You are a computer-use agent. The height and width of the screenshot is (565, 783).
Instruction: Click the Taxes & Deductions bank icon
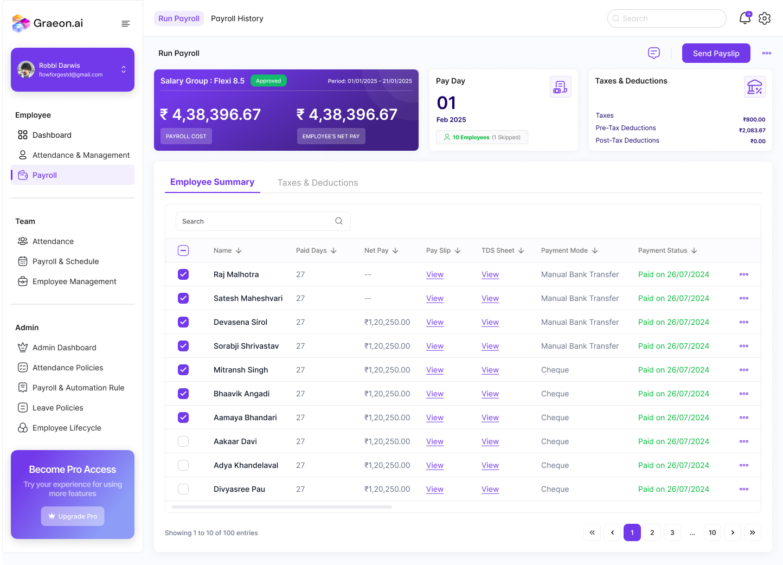754,87
